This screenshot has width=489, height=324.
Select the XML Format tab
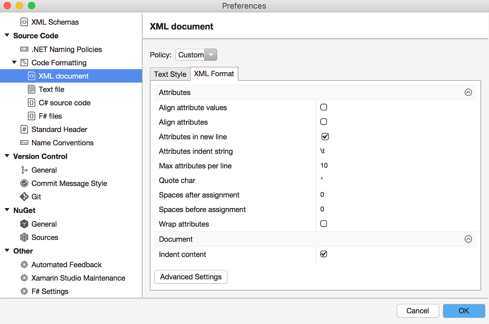pyautogui.click(x=214, y=74)
